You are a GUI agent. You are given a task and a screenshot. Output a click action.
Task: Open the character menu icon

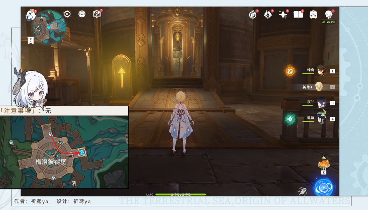(x=329, y=14)
